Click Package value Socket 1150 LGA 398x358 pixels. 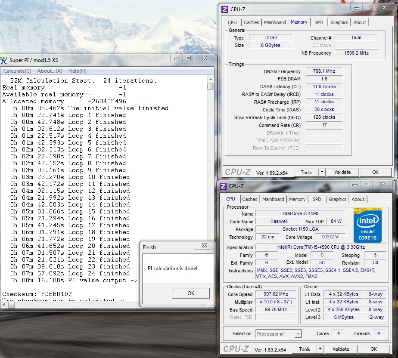(x=300, y=229)
